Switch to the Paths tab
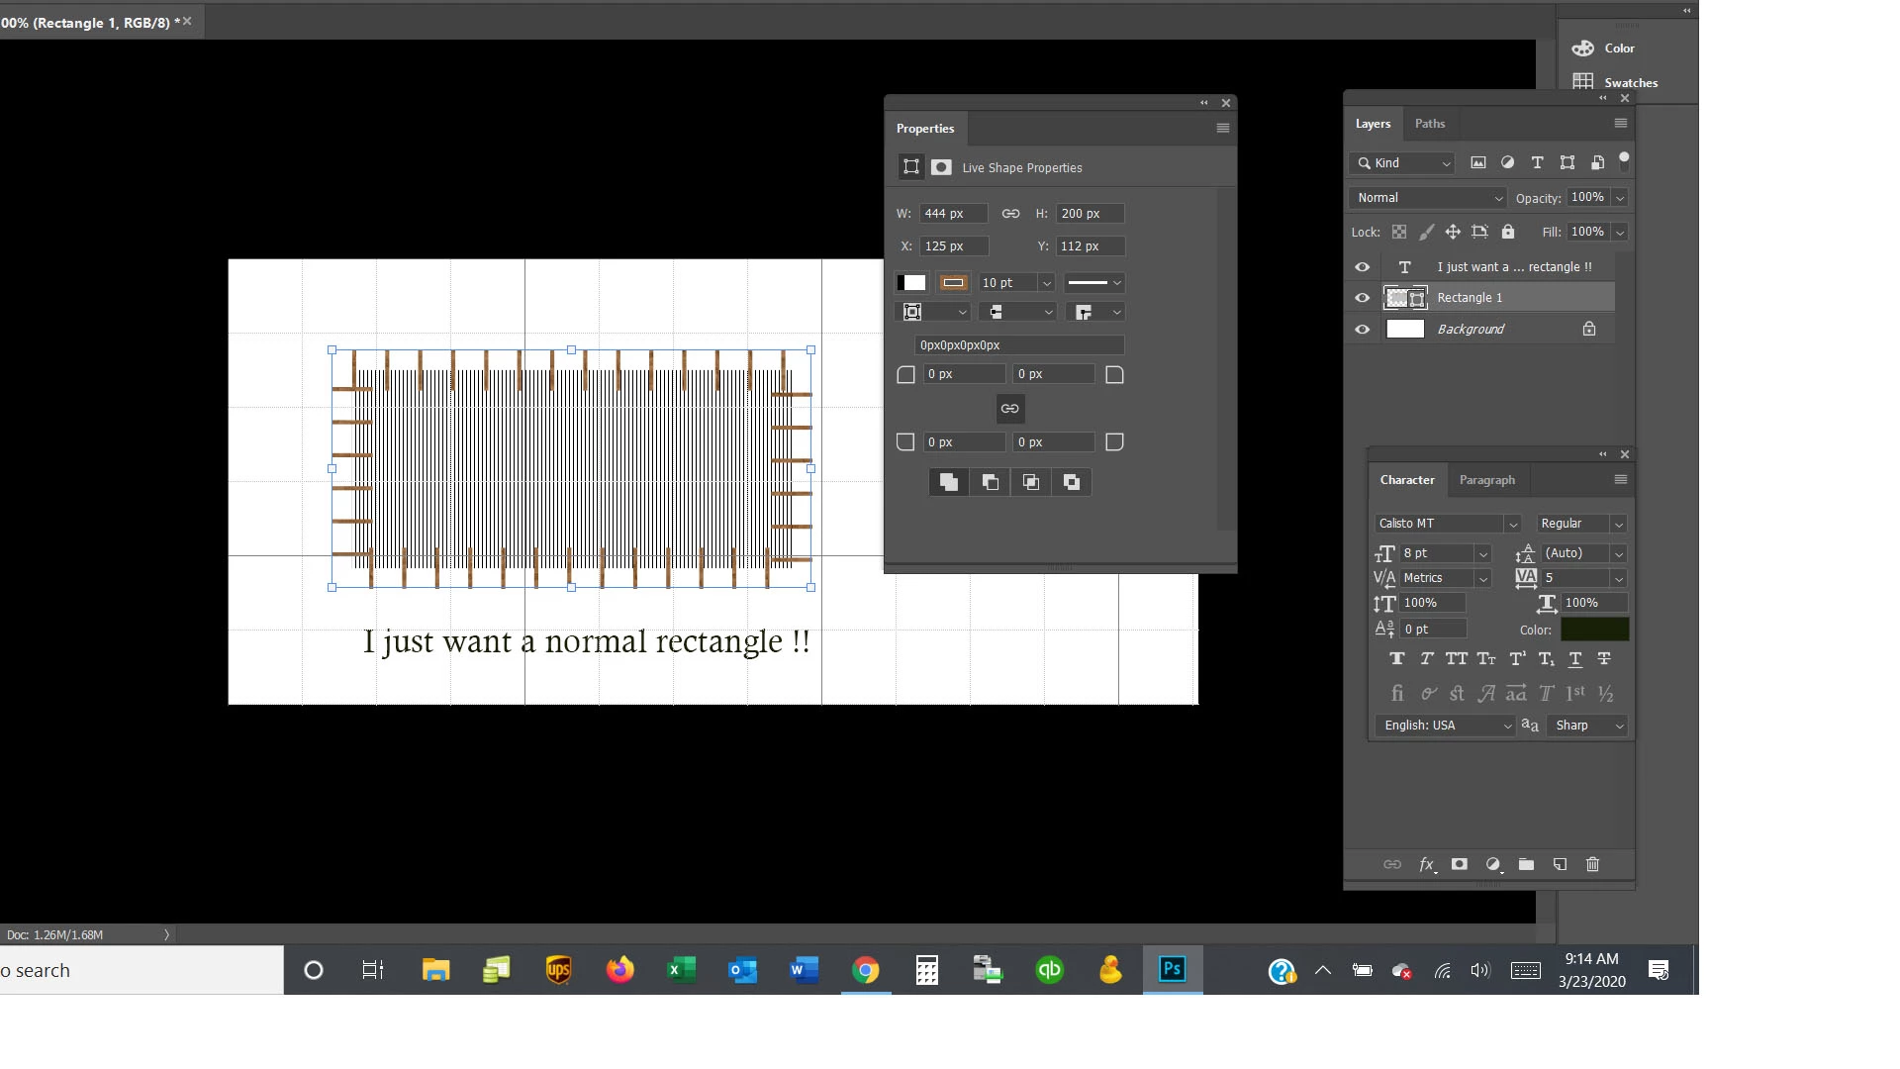Image resolution: width=1900 pixels, height=1069 pixels. point(1429,124)
